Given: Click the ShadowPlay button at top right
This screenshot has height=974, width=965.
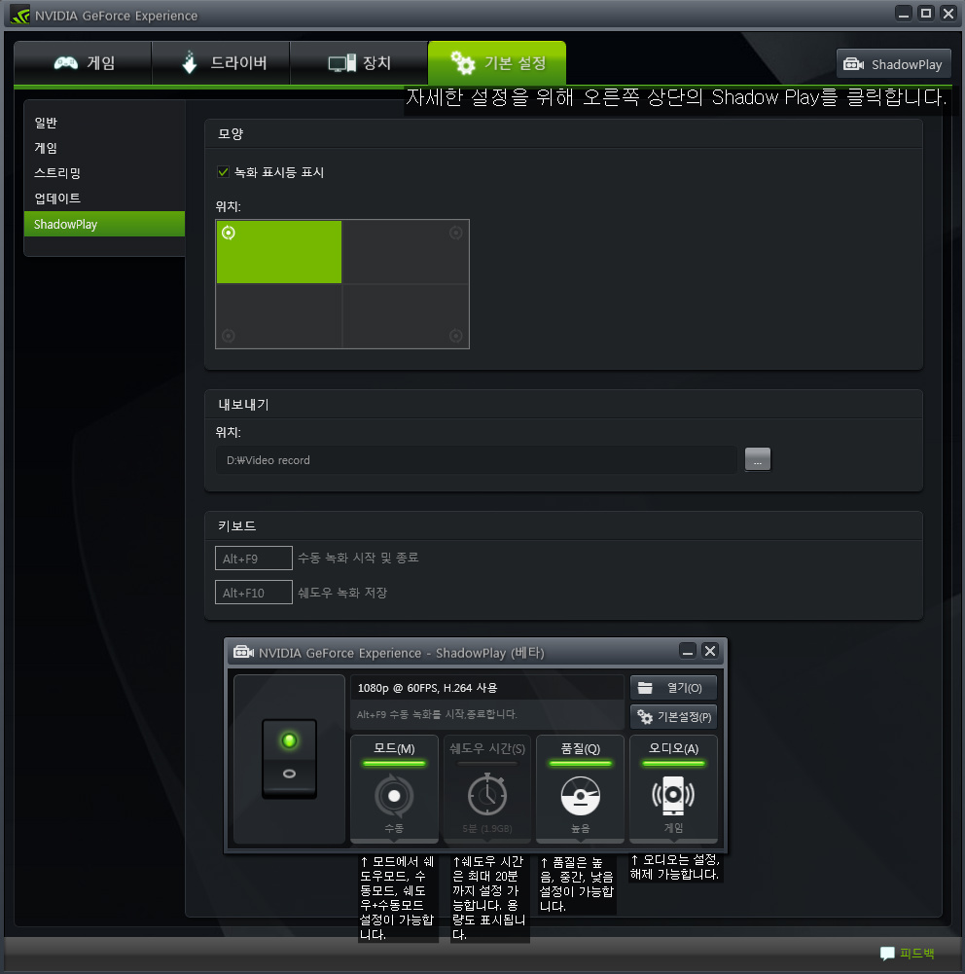Looking at the screenshot, I should tap(894, 64).
